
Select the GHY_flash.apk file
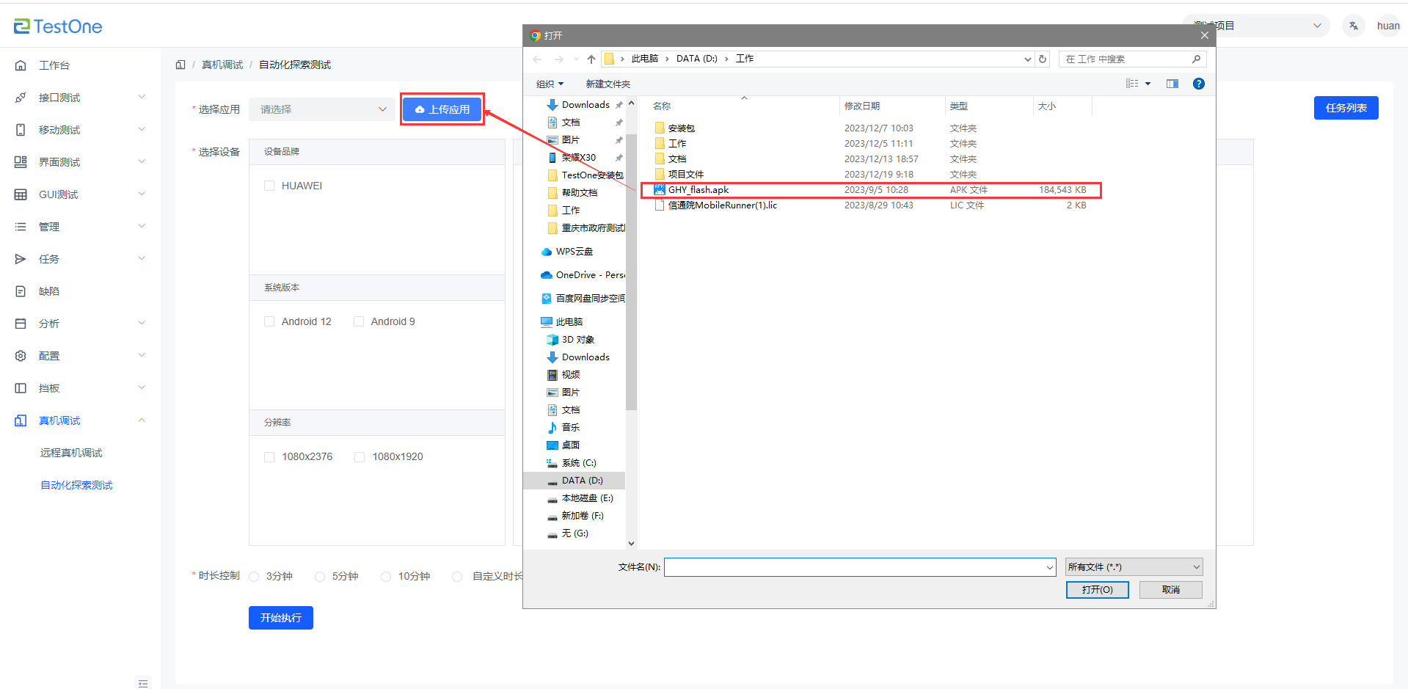698,190
